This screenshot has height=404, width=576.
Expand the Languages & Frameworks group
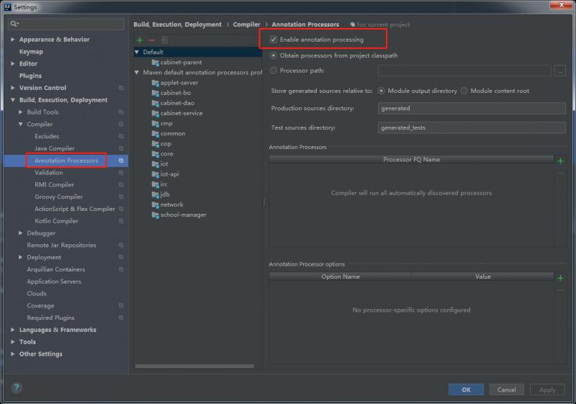(12, 330)
